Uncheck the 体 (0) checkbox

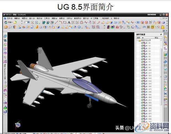tap(142, 43)
